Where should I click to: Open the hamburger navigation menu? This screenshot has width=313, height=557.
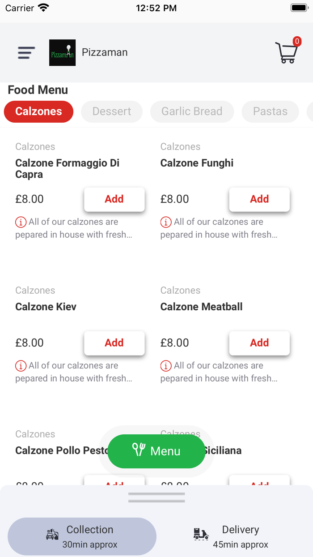26,53
